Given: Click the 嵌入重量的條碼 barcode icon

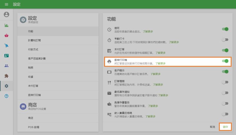Looking at the screenshot, I should pos(109,115).
